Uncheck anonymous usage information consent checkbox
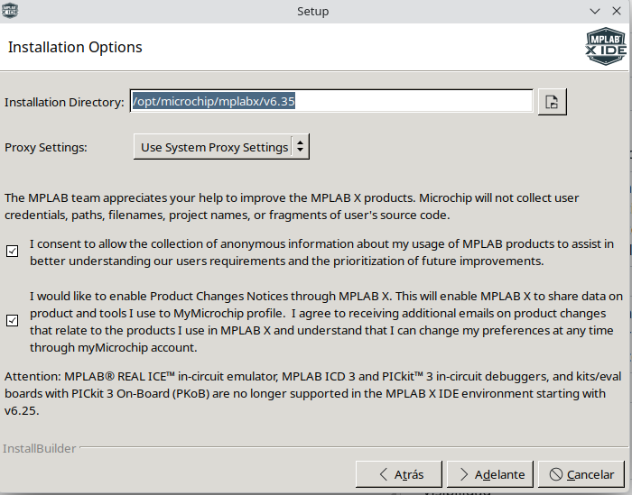Image resolution: width=632 pixels, height=495 pixels. tap(12, 252)
